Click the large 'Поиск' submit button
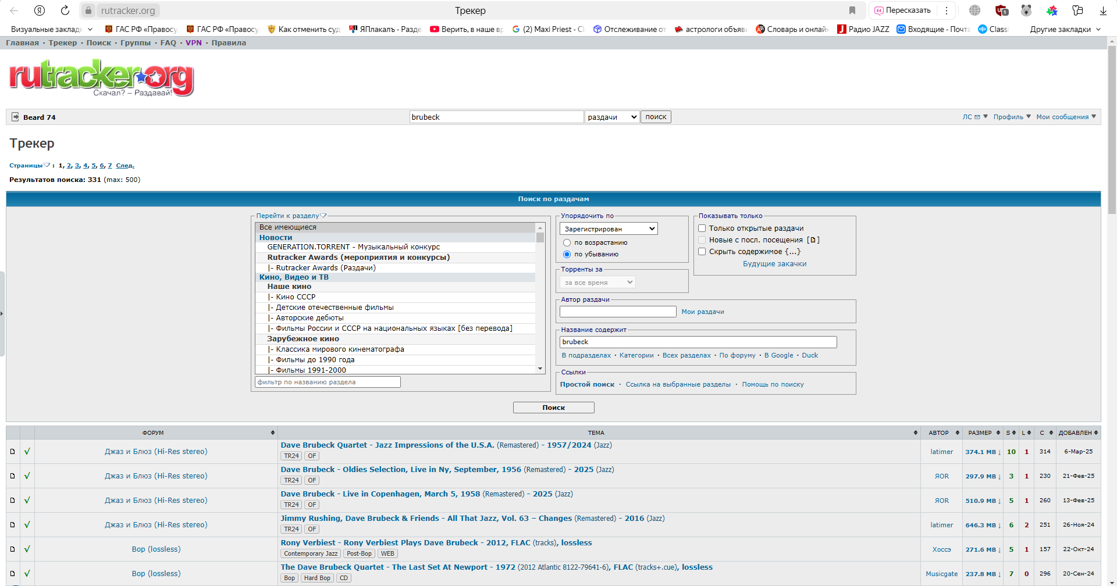 (554, 408)
